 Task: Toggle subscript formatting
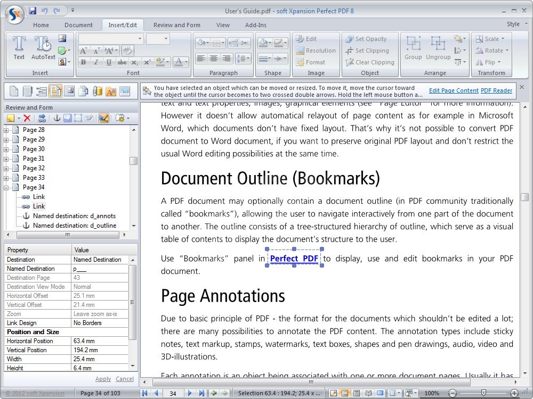pos(134,62)
